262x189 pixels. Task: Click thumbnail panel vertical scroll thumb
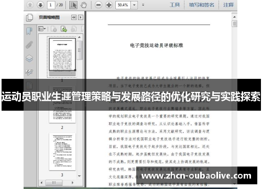(80, 51)
